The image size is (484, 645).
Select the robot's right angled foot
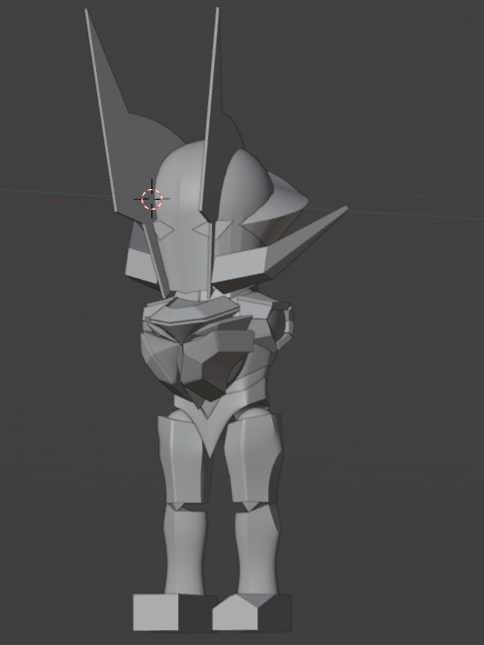click(251, 612)
